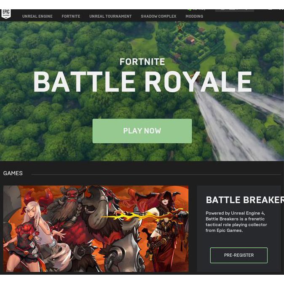Click the gray account box in top bar
Image resolution: width=284 pixels, height=284 pixels.
click(234, 11)
